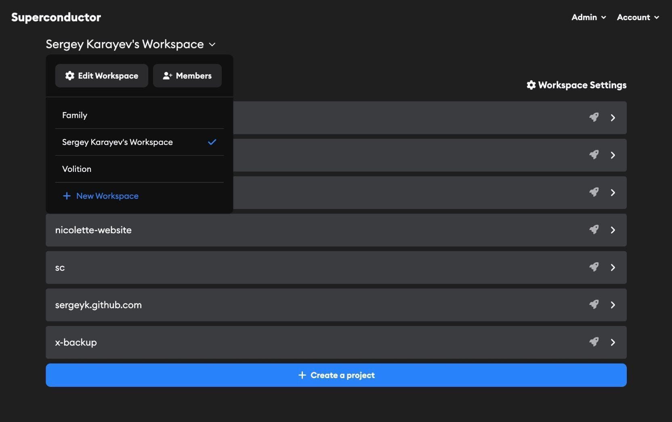Click the plus icon beside New Workspace
672x422 pixels.
67,196
